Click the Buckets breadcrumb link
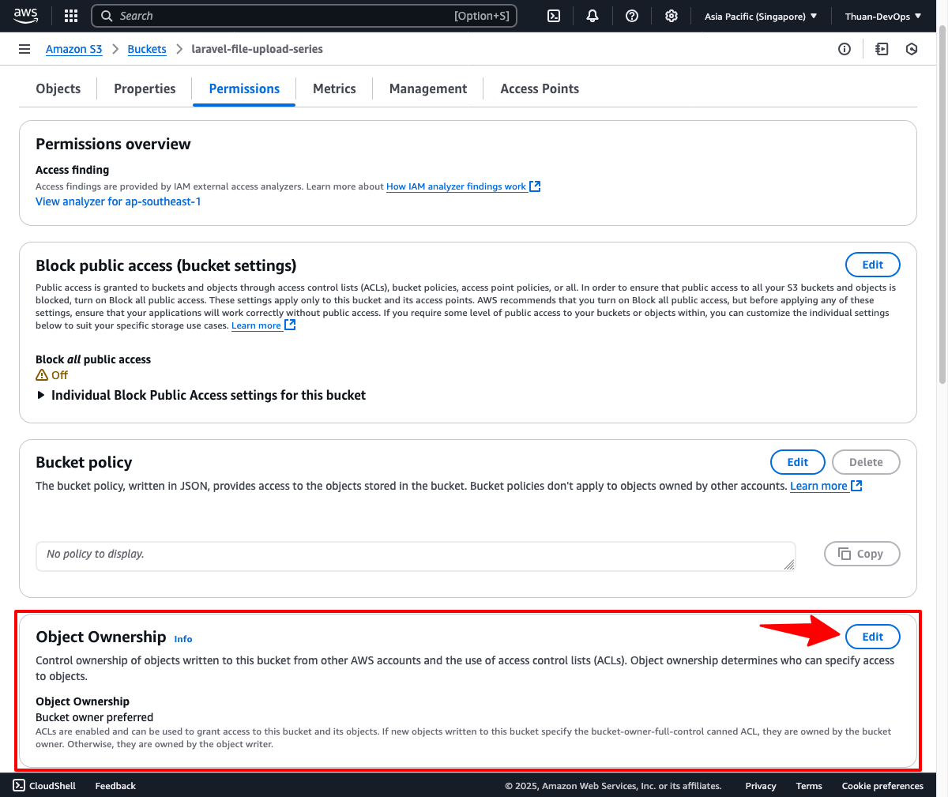Viewport: 948px width, 797px height. click(x=147, y=49)
